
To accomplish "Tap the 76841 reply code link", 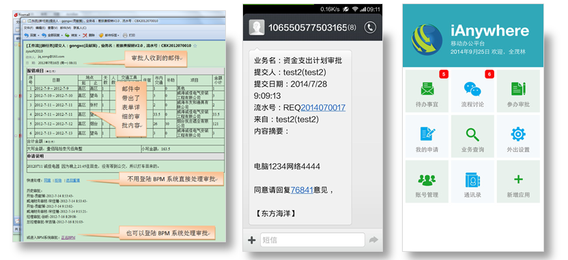I will click(x=301, y=190).
